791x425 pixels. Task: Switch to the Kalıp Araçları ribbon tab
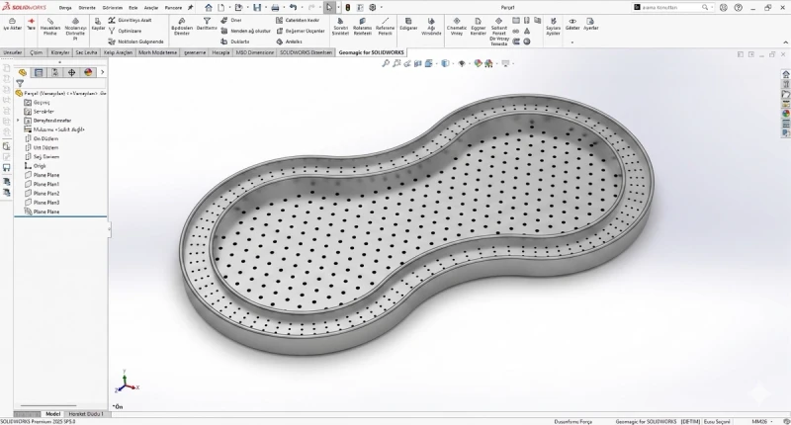[118, 52]
